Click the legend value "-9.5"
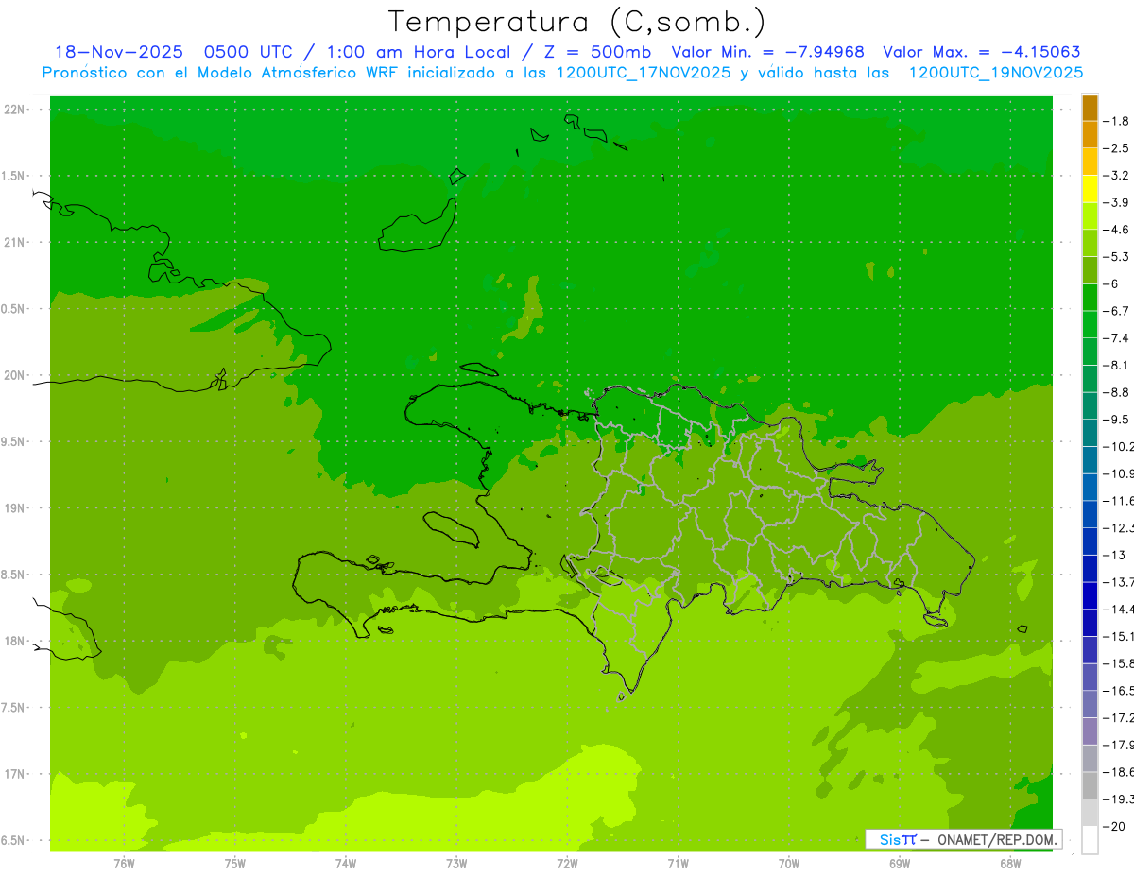Viewport: 1134px width, 876px height. (x=1116, y=419)
